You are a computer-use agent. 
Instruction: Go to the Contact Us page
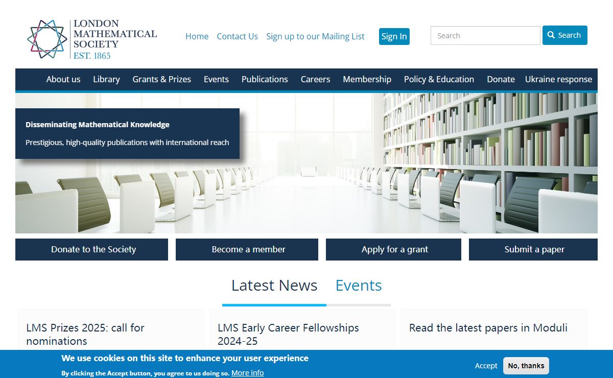pos(237,36)
